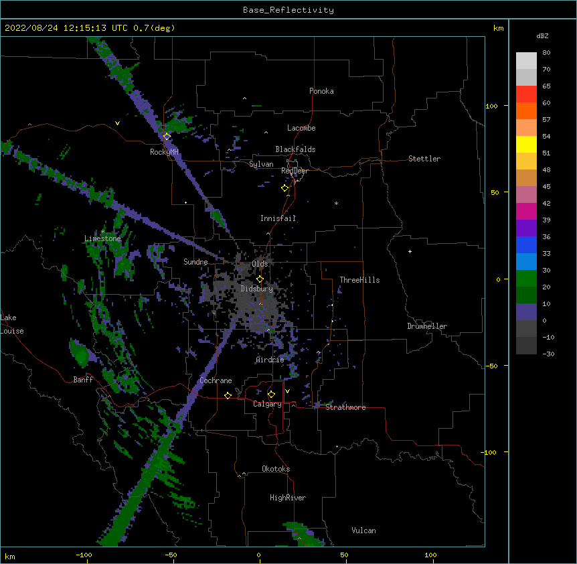This screenshot has width=577, height=564.
Task: Select the bright red 65-60 dBZ legend swatch
Action: (x=526, y=94)
